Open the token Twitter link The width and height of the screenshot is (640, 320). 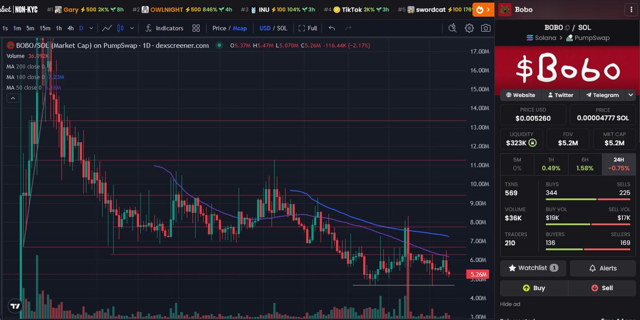point(560,95)
